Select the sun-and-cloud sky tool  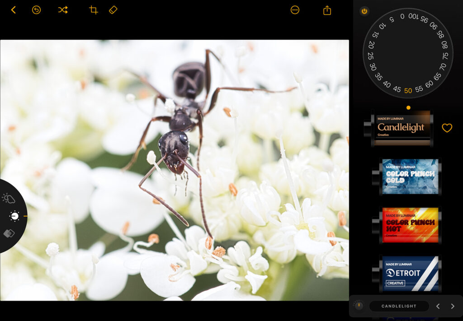click(9, 199)
